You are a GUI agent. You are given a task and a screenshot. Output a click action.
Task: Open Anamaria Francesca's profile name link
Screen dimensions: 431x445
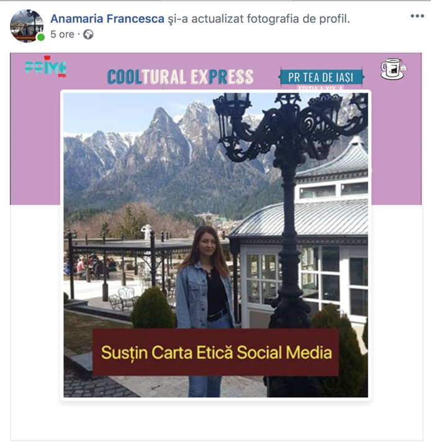107,19
